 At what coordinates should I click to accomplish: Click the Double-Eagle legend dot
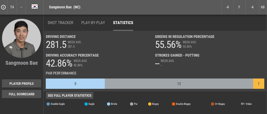point(48,104)
